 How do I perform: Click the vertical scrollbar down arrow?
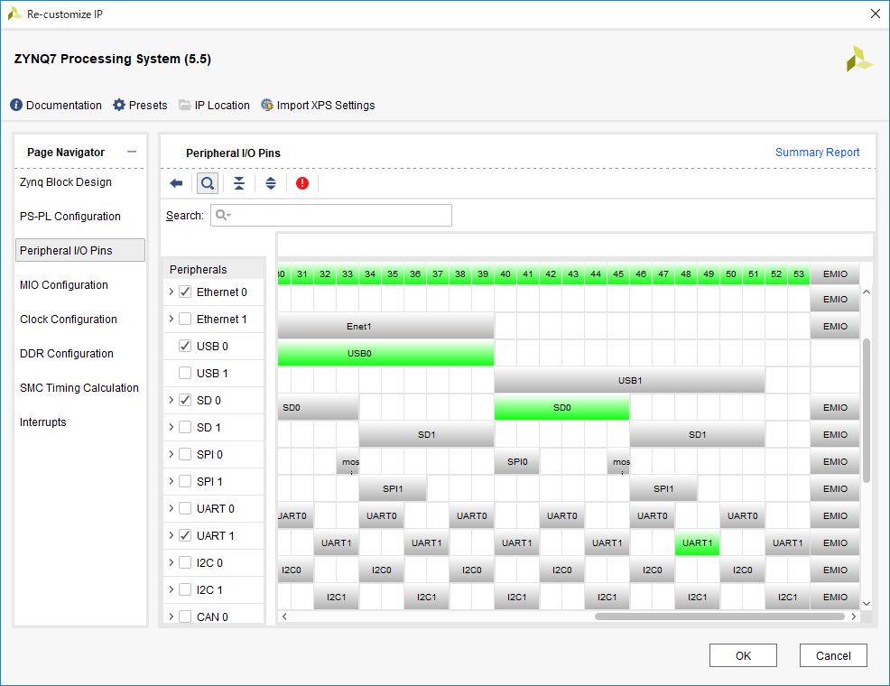tap(867, 603)
